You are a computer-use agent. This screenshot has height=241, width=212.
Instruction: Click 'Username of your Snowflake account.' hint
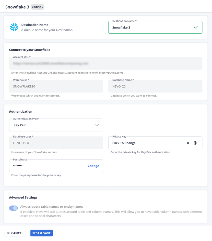pyautogui.click(x=35, y=152)
